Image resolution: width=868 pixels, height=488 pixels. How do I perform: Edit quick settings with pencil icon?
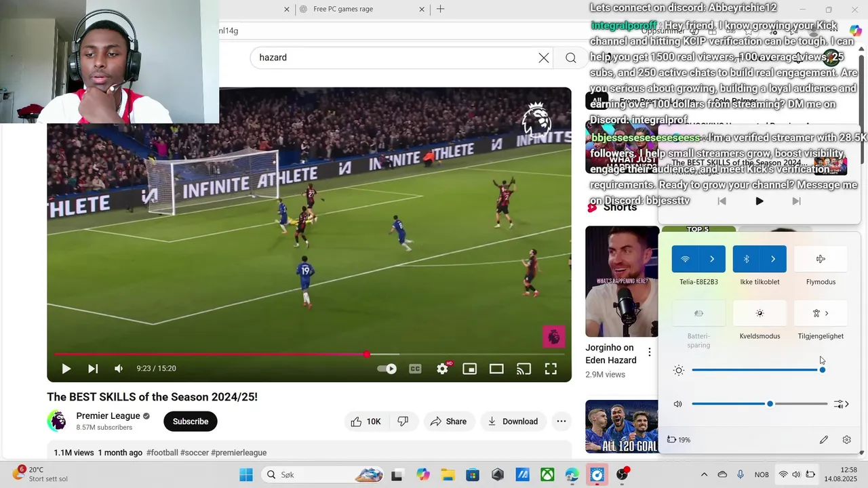point(824,440)
